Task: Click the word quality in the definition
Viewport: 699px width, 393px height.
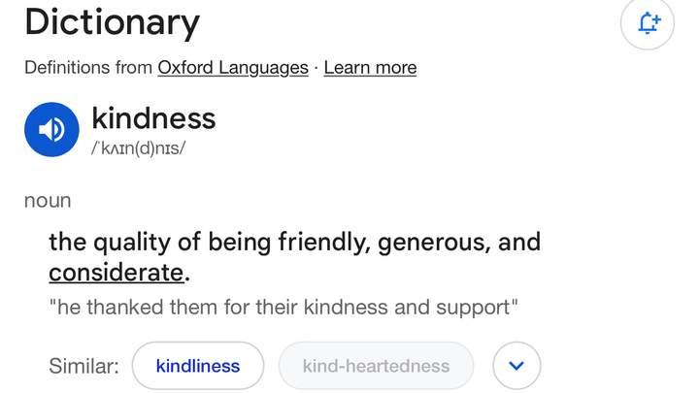Action: click(x=132, y=243)
